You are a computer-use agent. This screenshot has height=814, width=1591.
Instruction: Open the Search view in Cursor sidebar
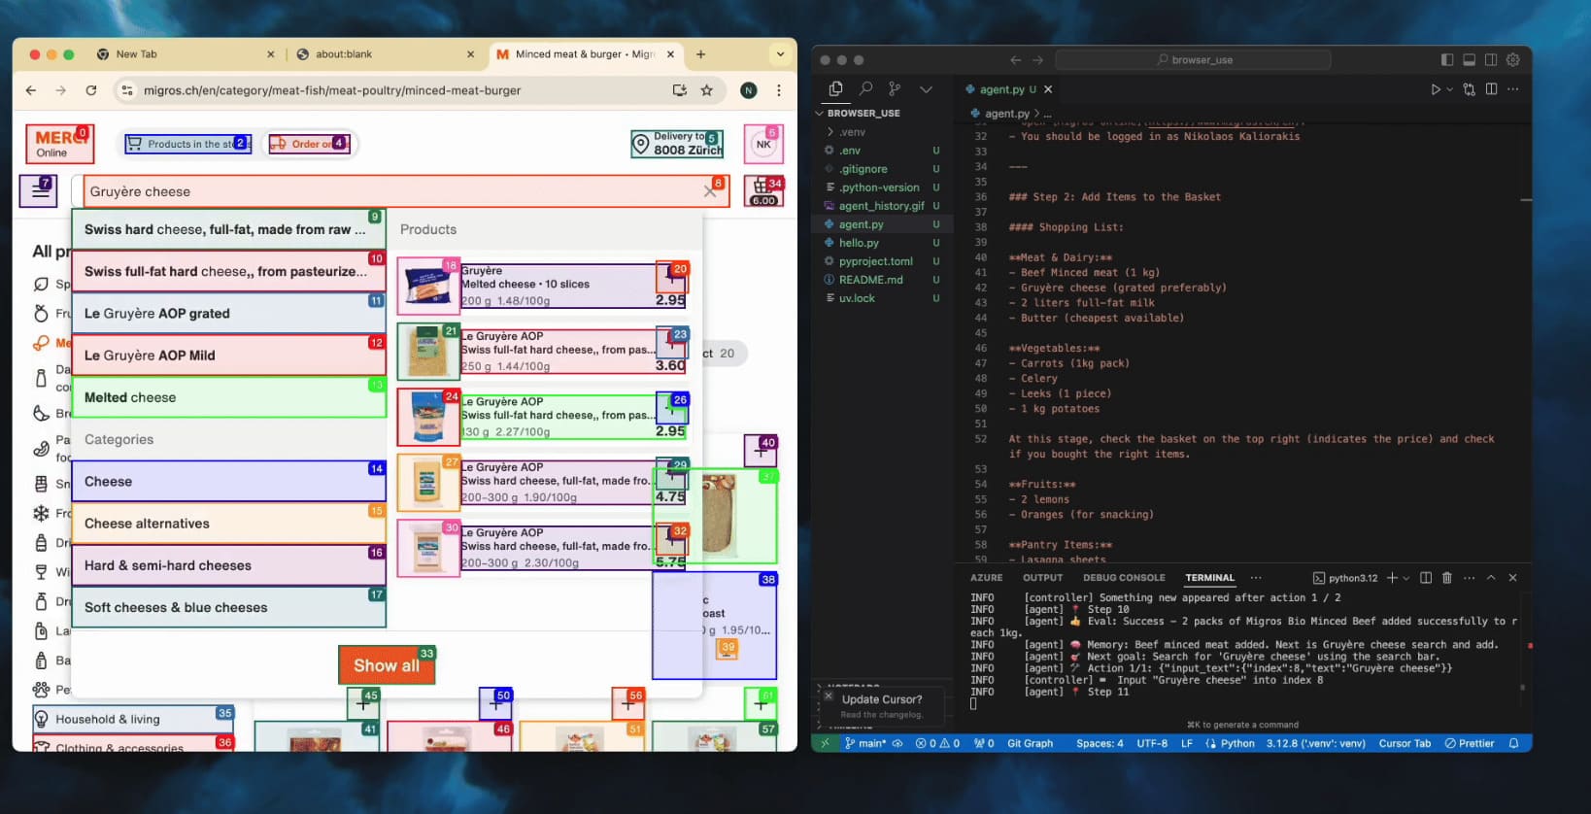click(865, 89)
